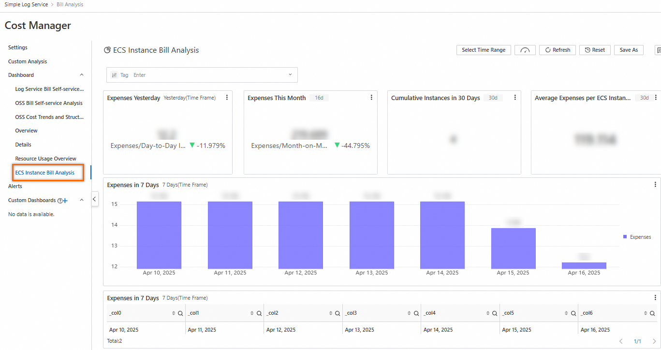Click the search icon in _col0 column
661x350 pixels.
180,313
